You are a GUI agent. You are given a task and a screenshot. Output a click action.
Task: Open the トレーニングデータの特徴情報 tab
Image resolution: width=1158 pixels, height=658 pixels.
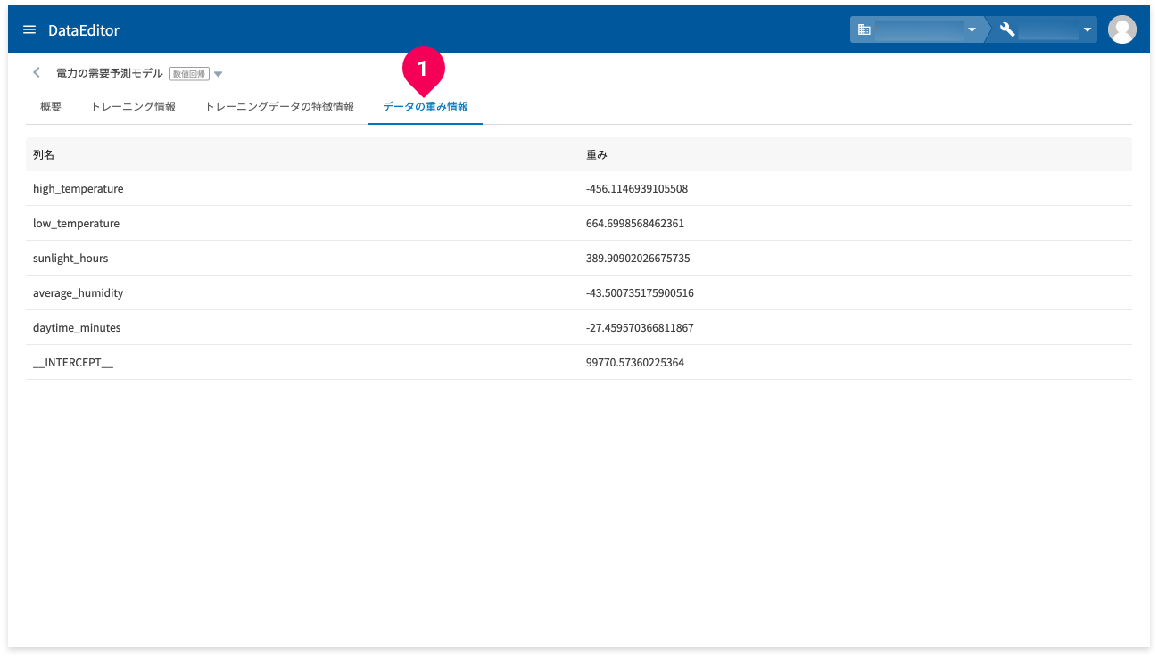tap(279, 106)
